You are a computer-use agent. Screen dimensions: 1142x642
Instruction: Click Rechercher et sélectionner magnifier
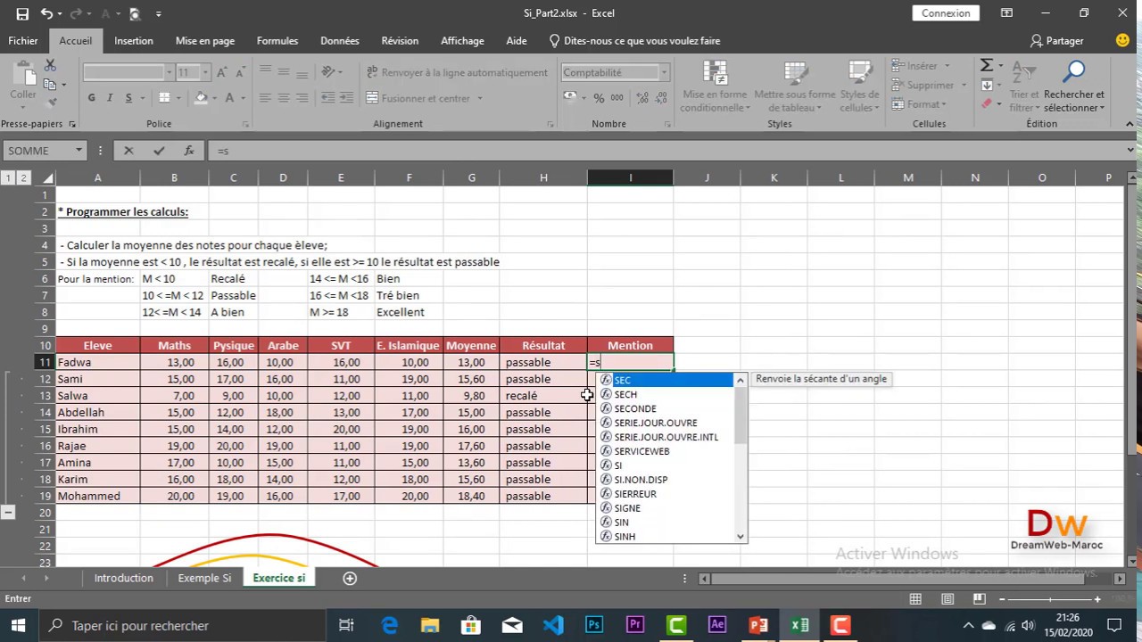coord(1074,87)
